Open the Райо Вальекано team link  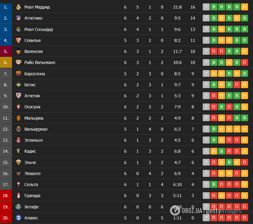pos(40,62)
